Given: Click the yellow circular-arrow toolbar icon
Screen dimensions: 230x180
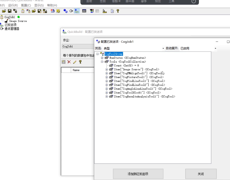Looking at the screenshot, I should coord(58,11).
